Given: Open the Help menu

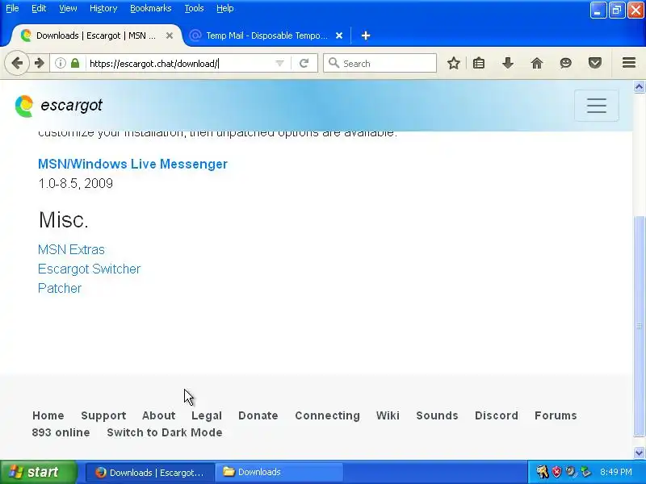Looking at the screenshot, I should point(225,8).
